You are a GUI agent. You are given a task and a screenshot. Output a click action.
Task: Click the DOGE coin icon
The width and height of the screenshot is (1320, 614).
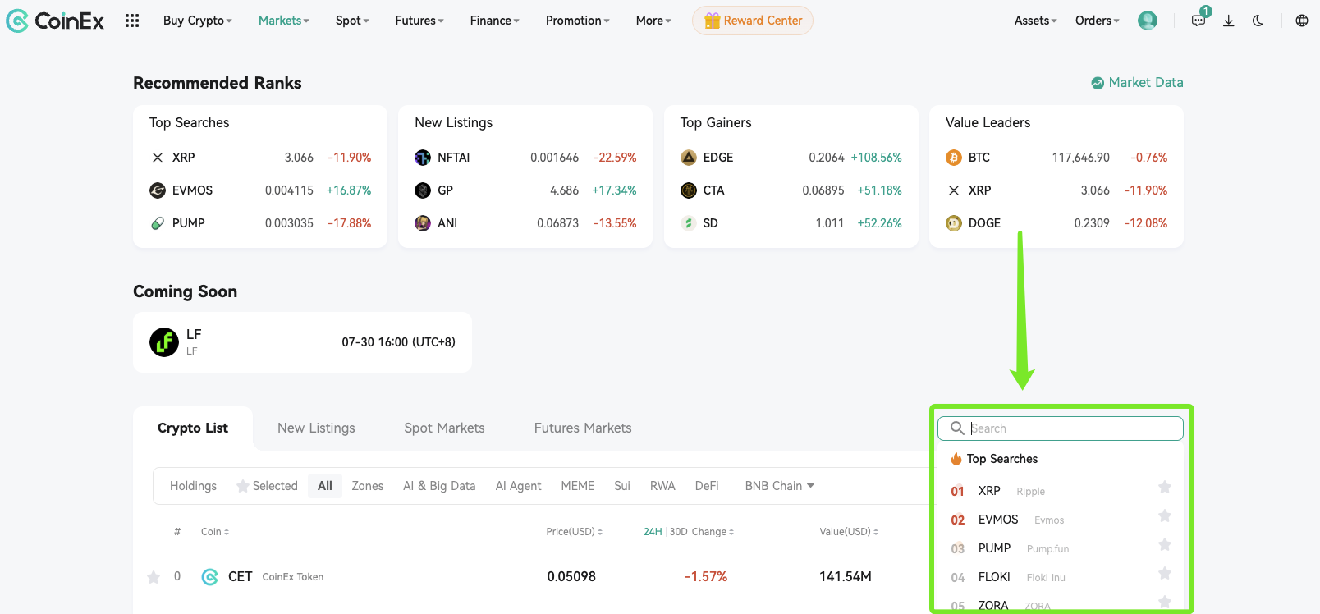coord(954,223)
